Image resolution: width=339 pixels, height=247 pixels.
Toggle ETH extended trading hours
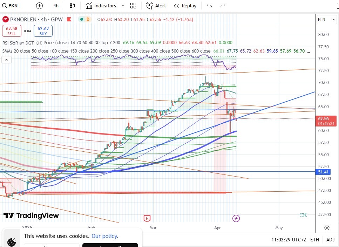click(x=314, y=240)
